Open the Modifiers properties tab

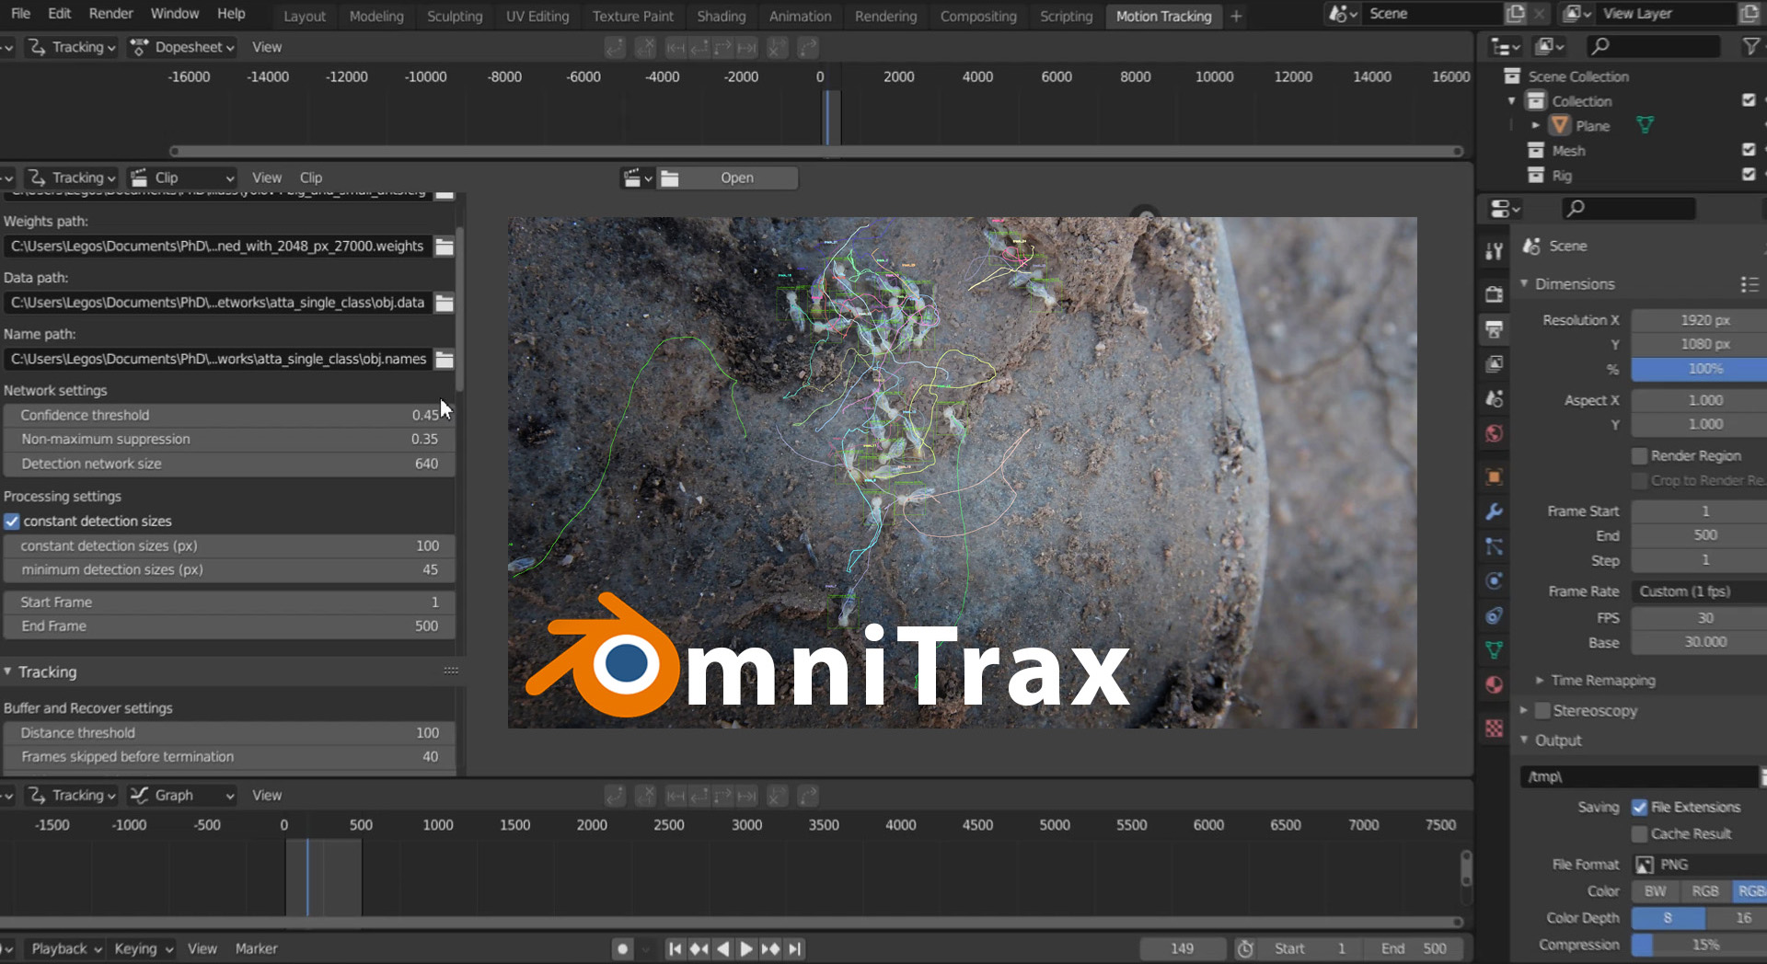pos(1494,511)
